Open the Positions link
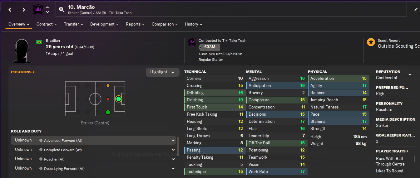Screen dimensions: 420x178 click(x=22, y=72)
